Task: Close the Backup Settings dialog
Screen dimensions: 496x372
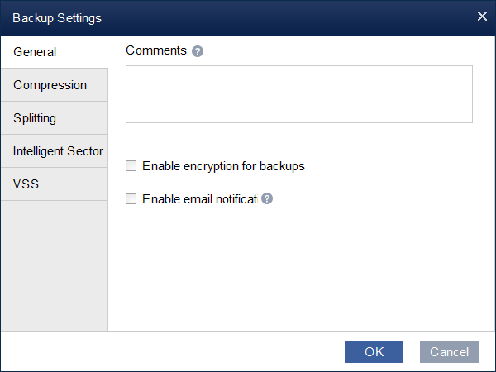Action: (x=482, y=17)
